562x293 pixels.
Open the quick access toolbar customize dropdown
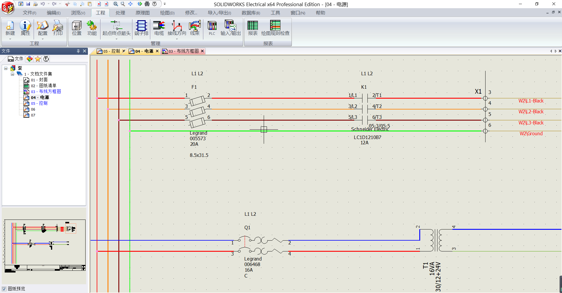click(x=165, y=4)
